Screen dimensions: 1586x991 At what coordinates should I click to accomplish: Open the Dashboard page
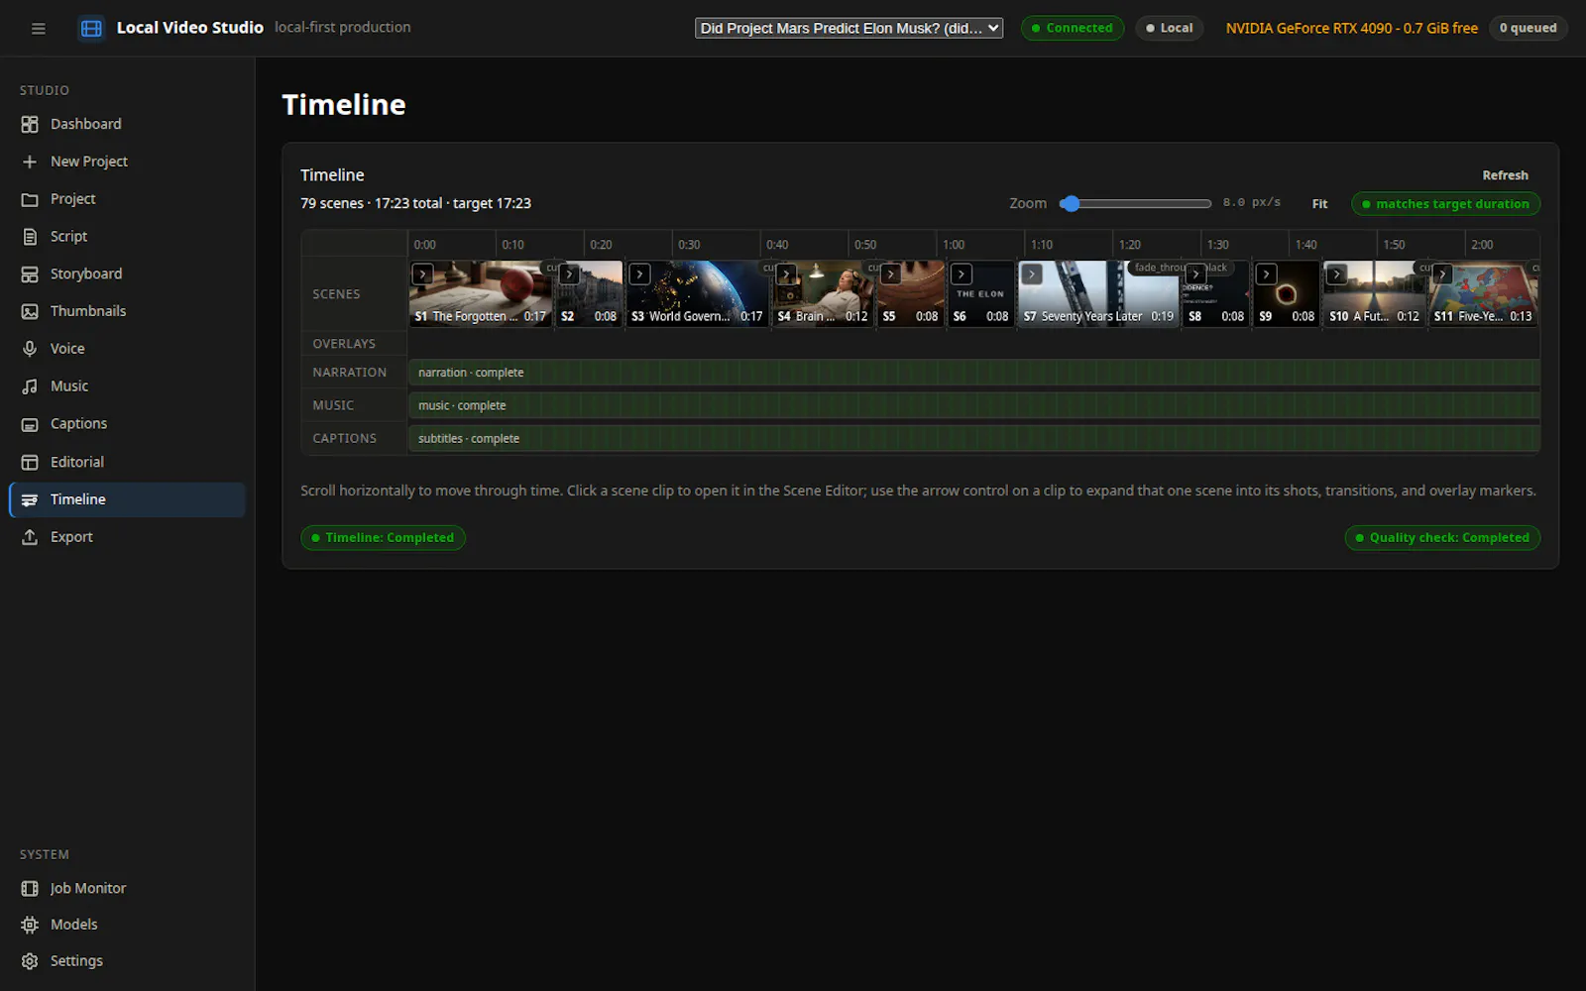[x=127, y=124]
